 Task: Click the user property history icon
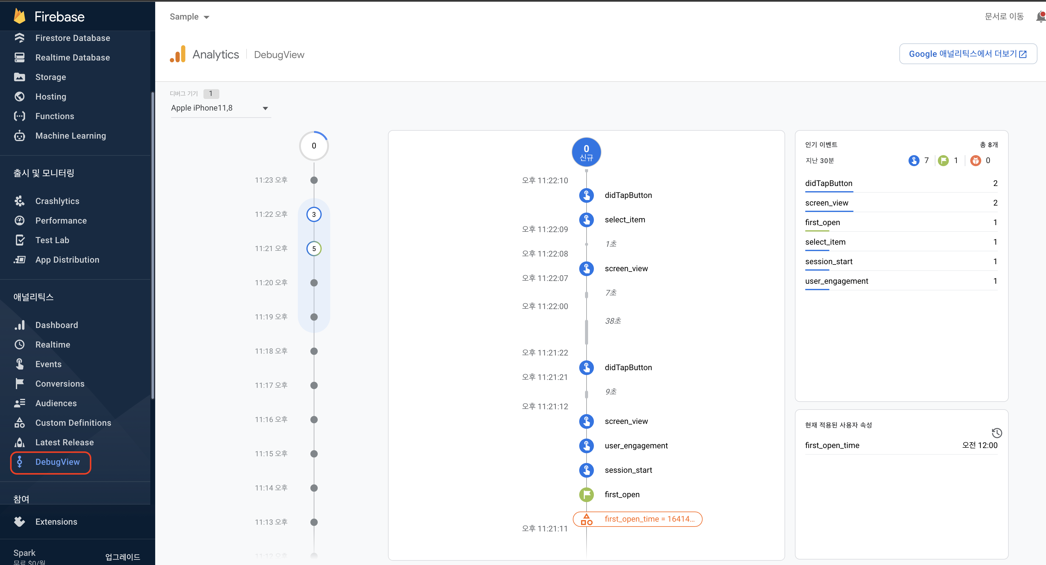(x=997, y=433)
